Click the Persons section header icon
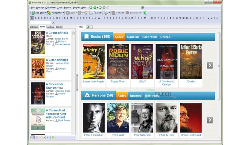The image size is (250, 145). (x=87, y=95)
